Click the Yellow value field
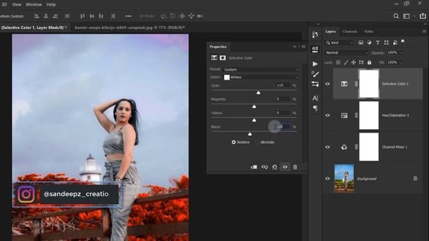This screenshot has height=241, width=429. tap(282, 112)
